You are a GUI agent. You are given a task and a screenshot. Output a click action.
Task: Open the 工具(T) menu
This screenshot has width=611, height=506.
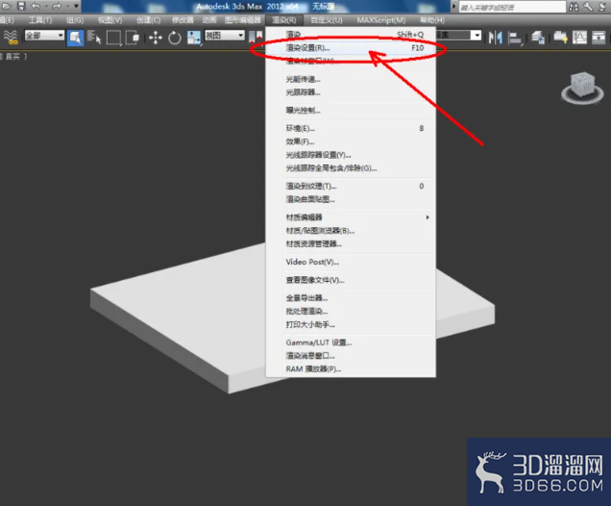coord(40,20)
